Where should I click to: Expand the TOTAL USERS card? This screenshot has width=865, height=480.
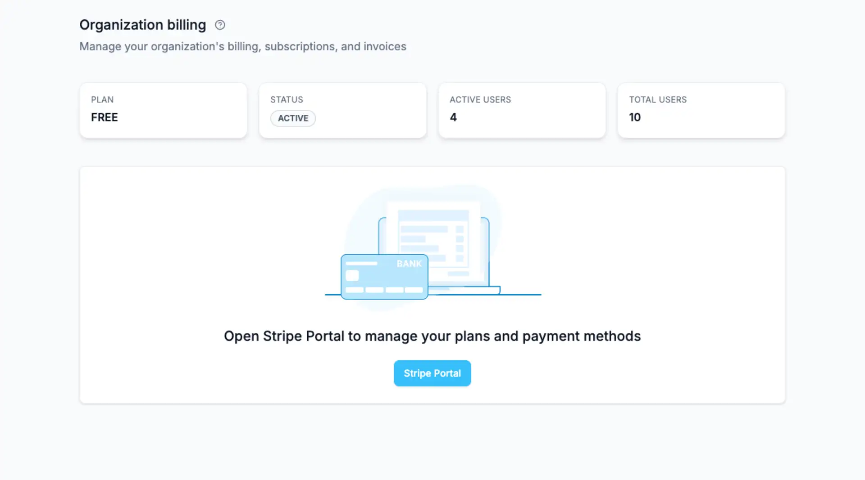(701, 110)
